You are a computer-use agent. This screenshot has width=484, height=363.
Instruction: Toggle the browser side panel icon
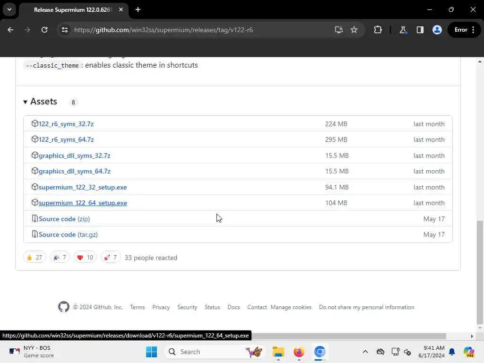pyautogui.click(x=420, y=30)
